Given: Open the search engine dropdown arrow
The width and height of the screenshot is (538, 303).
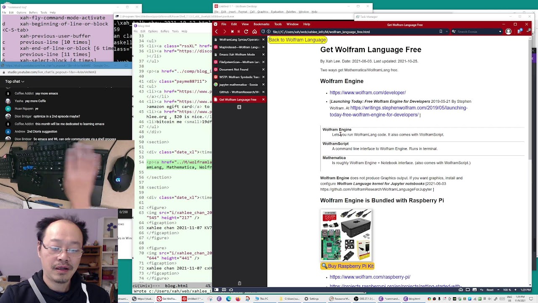Looking at the screenshot, I should coord(500,32).
